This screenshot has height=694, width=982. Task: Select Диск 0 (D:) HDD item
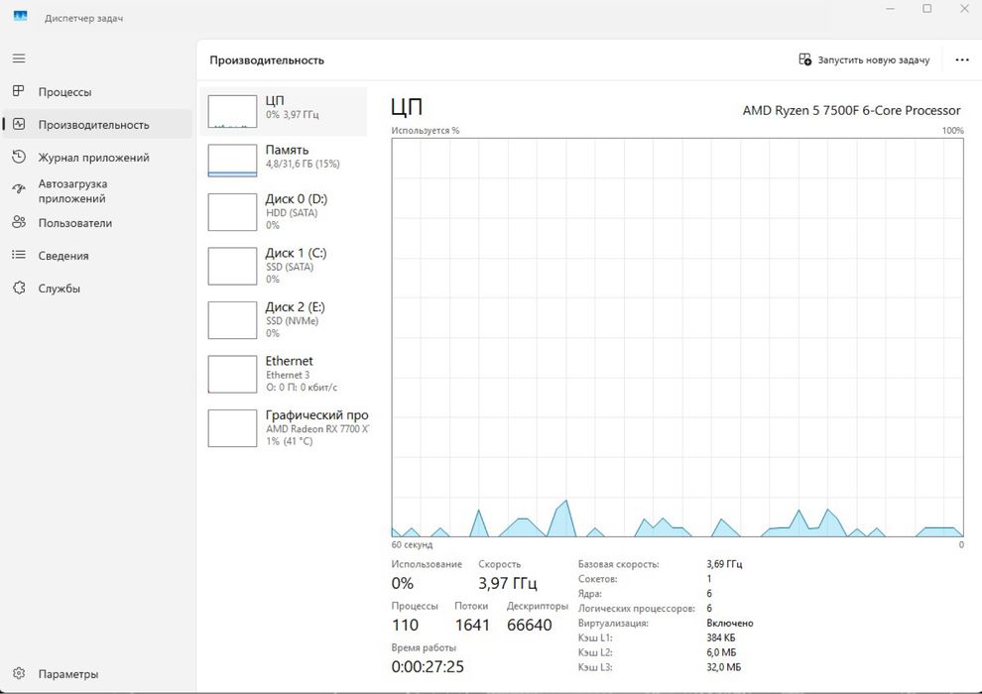click(283, 211)
